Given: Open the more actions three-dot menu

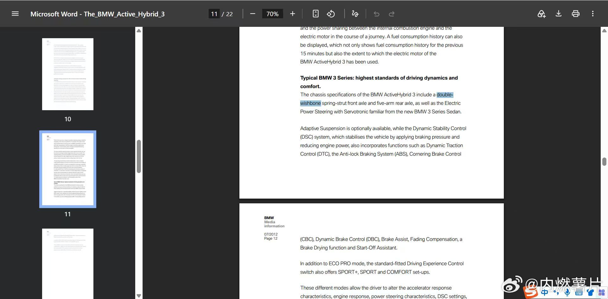Looking at the screenshot, I should click(x=593, y=14).
